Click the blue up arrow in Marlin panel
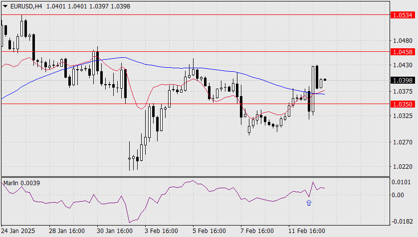418x237 pixels. (x=309, y=203)
